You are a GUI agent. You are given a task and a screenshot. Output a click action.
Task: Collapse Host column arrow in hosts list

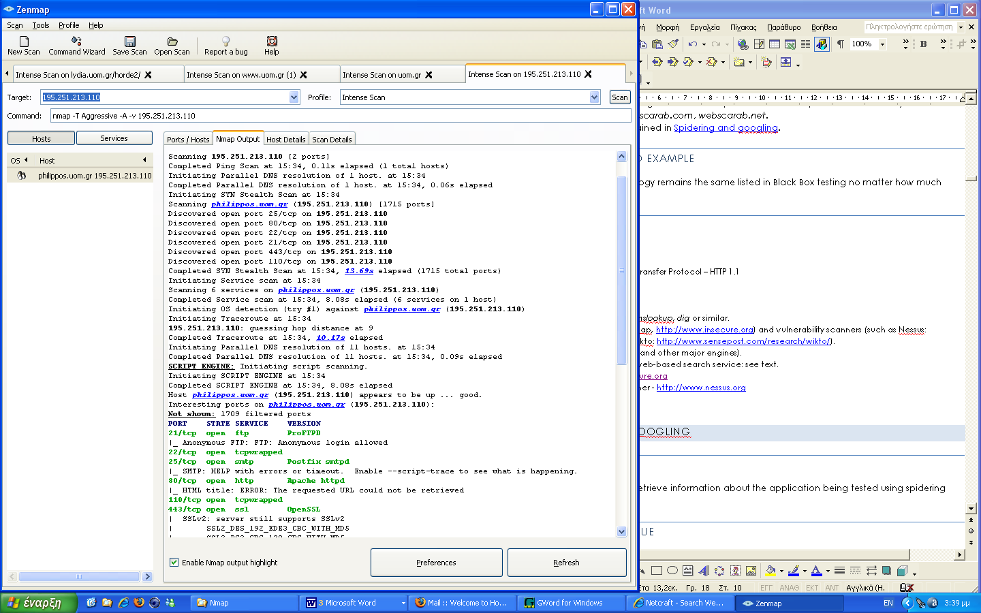pos(144,160)
